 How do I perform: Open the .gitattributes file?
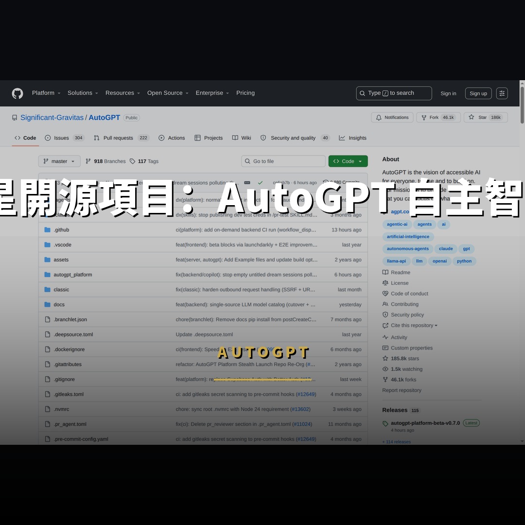tap(68, 365)
